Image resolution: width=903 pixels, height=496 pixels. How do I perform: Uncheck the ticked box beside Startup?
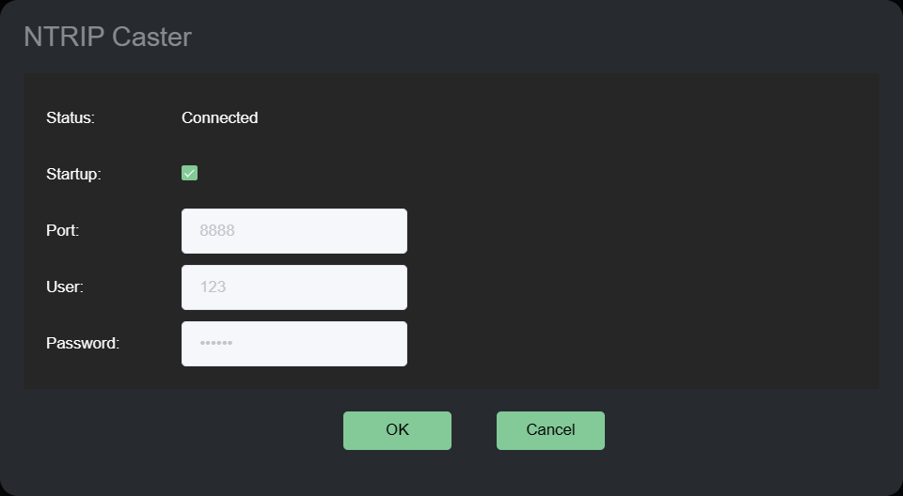[x=189, y=173]
